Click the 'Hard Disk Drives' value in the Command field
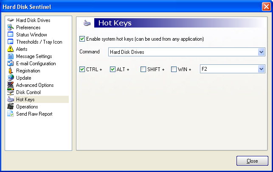The height and width of the screenshot is (172, 273). point(127,52)
